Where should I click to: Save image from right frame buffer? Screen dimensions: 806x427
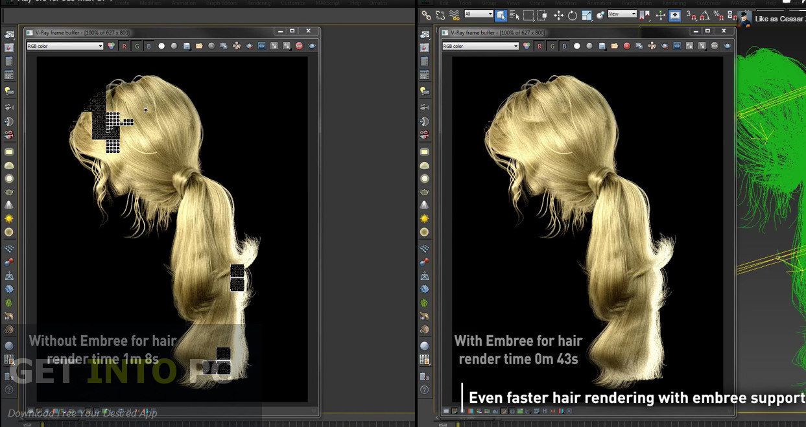pyautogui.click(x=602, y=46)
